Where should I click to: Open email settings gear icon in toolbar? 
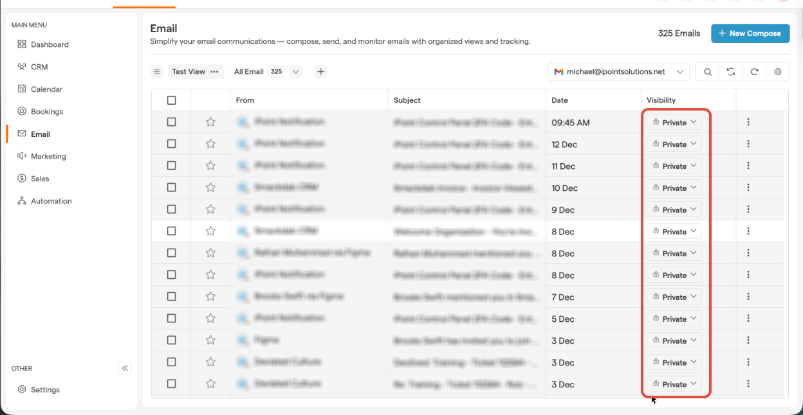click(777, 72)
